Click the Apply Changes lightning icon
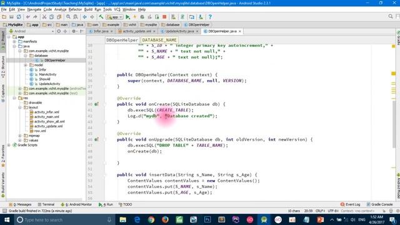 coord(135,17)
